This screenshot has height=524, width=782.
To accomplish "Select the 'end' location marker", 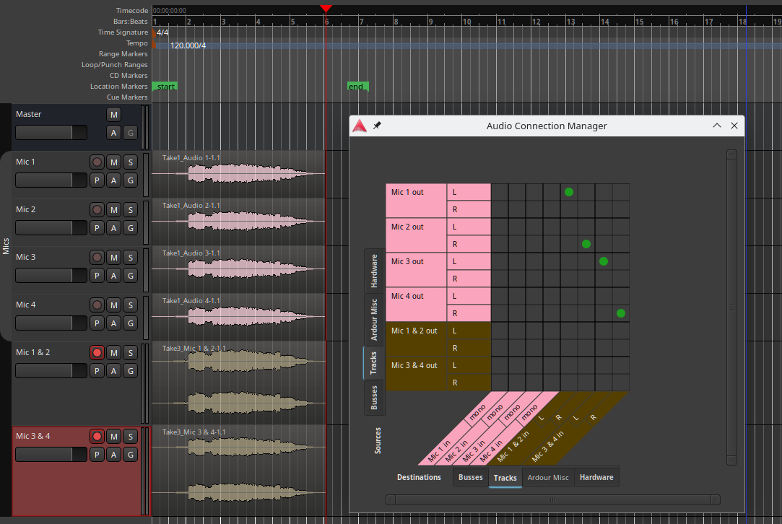I will 357,87.
